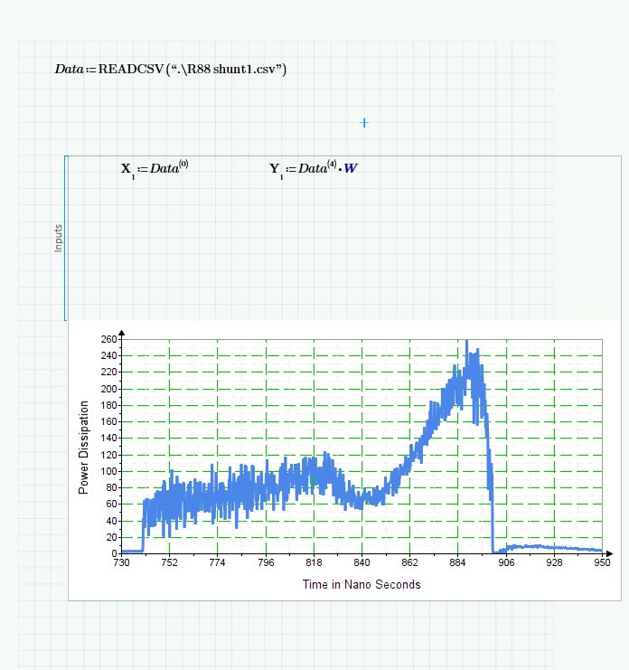Collapse the Inputs area bracket
629x670 pixels.
[x=66, y=238]
